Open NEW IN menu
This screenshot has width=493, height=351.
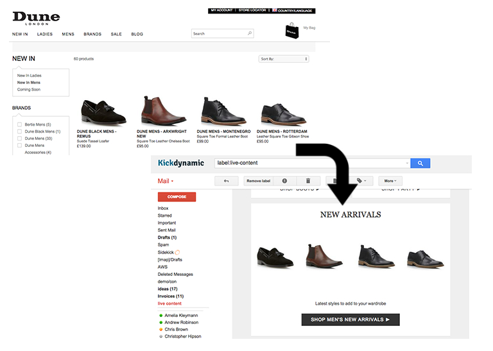(x=20, y=34)
